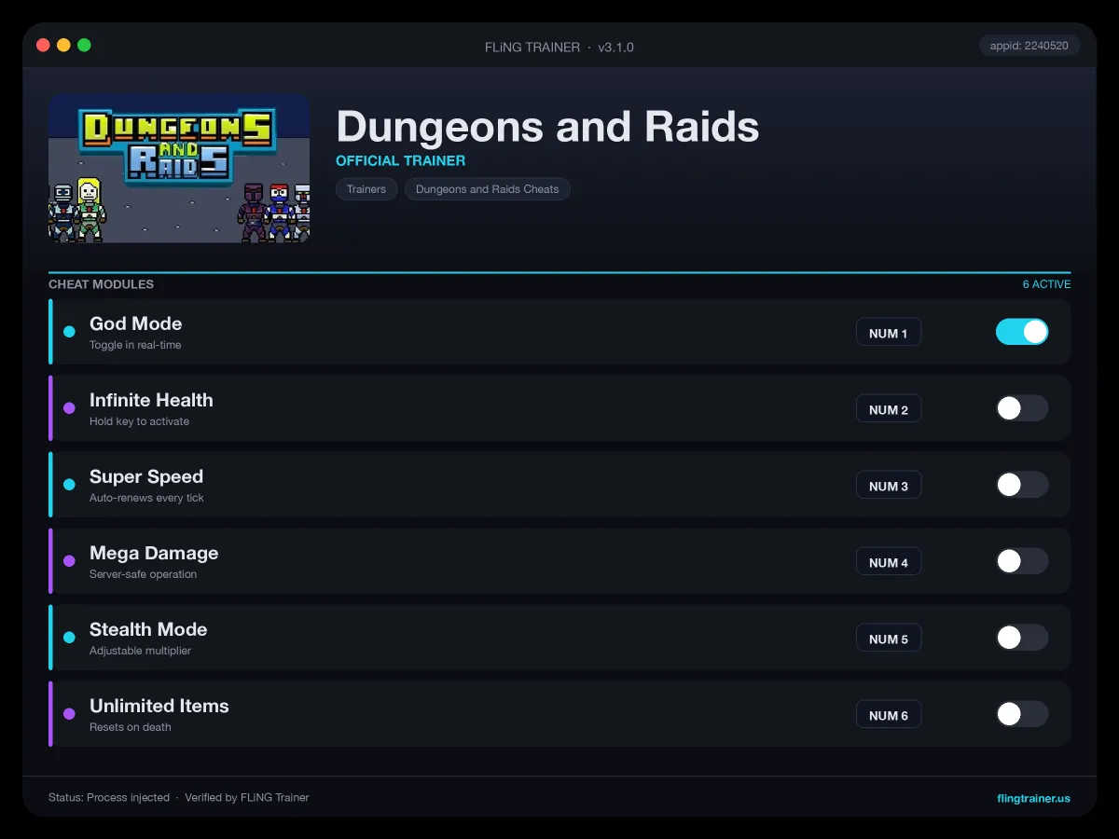The height and width of the screenshot is (839, 1119).
Task: Click the appid: 2240520 badge
Action: [x=1029, y=46]
